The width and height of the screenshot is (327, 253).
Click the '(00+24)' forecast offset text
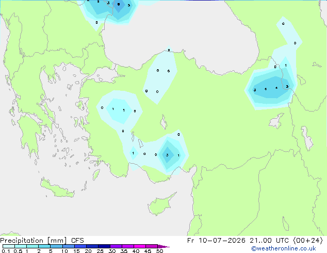pyautogui.click(x=308, y=241)
